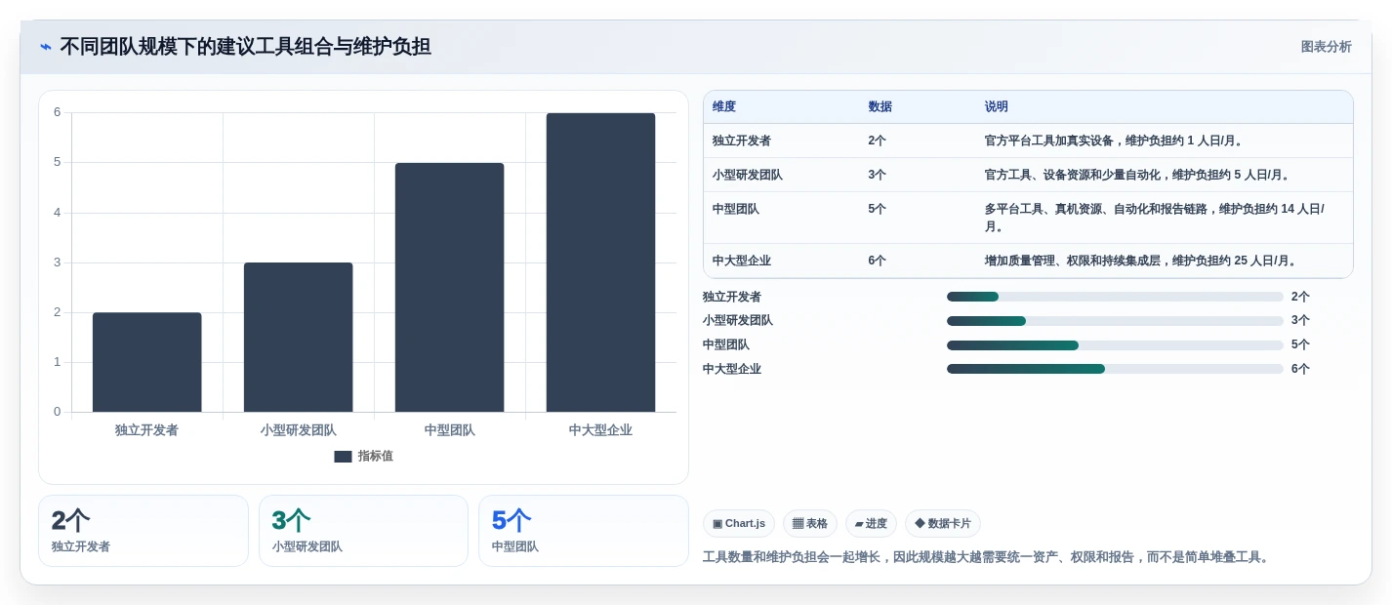Select the 数据卡片 tag chip
1392x605 pixels.
943,524
